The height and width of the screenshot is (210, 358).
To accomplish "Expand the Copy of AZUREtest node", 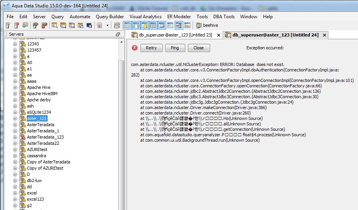I will point(15,168).
